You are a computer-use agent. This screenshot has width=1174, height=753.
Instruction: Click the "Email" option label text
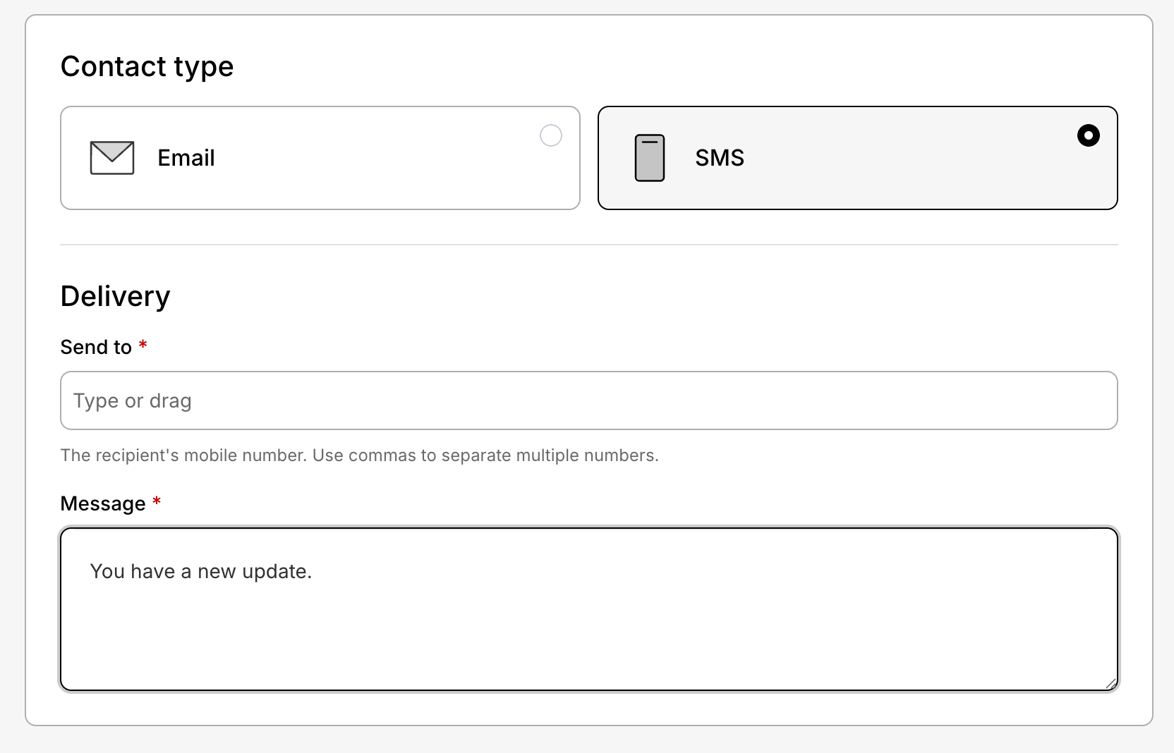[x=186, y=158]
